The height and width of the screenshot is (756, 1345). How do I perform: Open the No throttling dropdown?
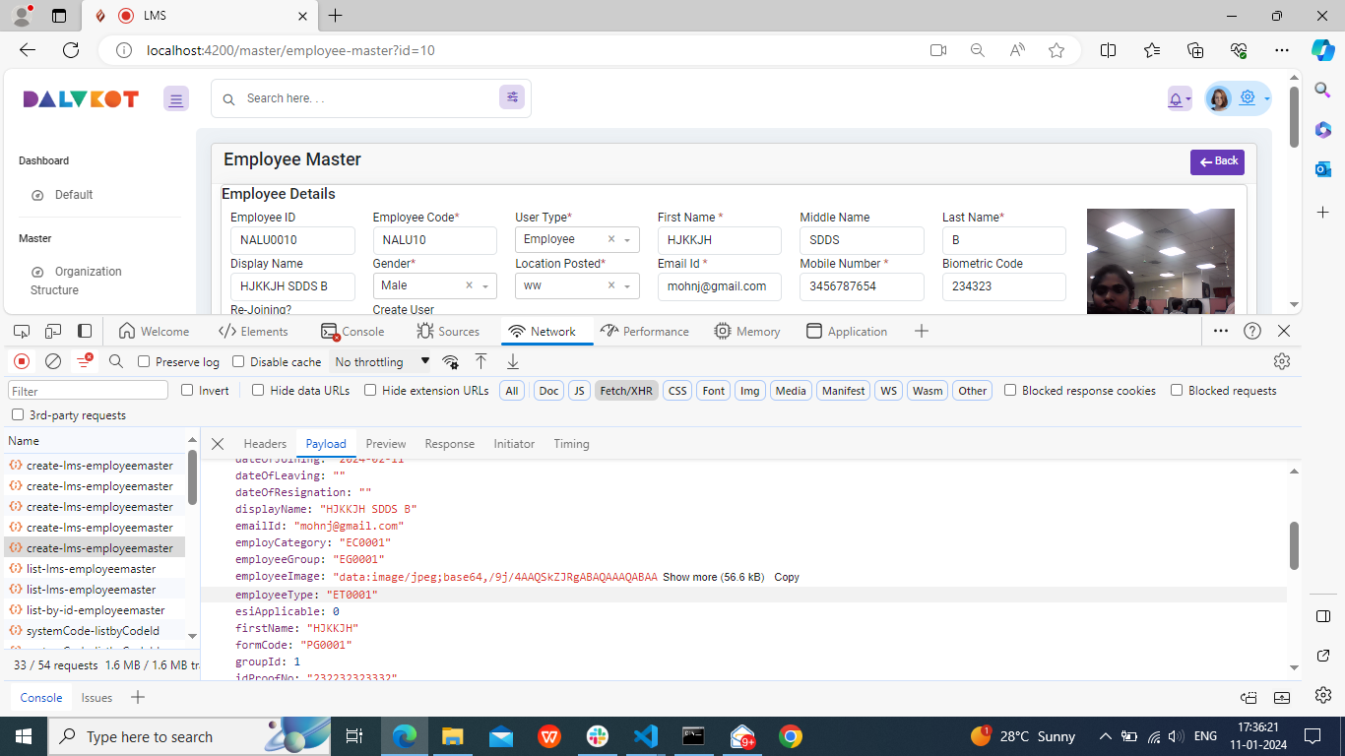pos(382,362)
